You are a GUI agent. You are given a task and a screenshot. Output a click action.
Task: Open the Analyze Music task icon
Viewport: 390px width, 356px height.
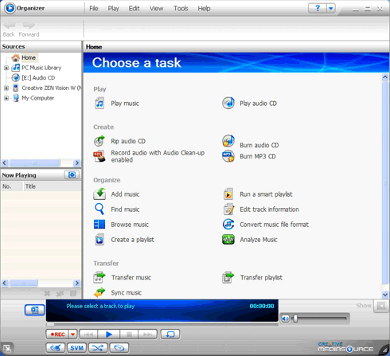[x=228, y=240]
